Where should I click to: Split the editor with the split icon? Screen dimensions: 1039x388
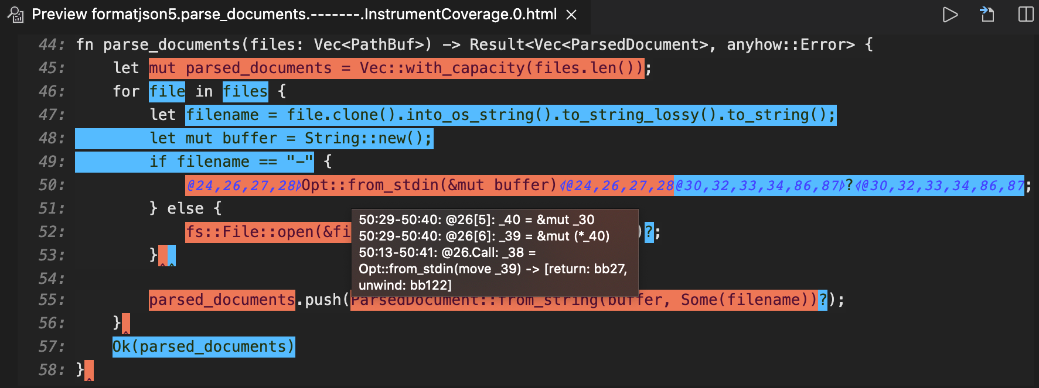1026,15
